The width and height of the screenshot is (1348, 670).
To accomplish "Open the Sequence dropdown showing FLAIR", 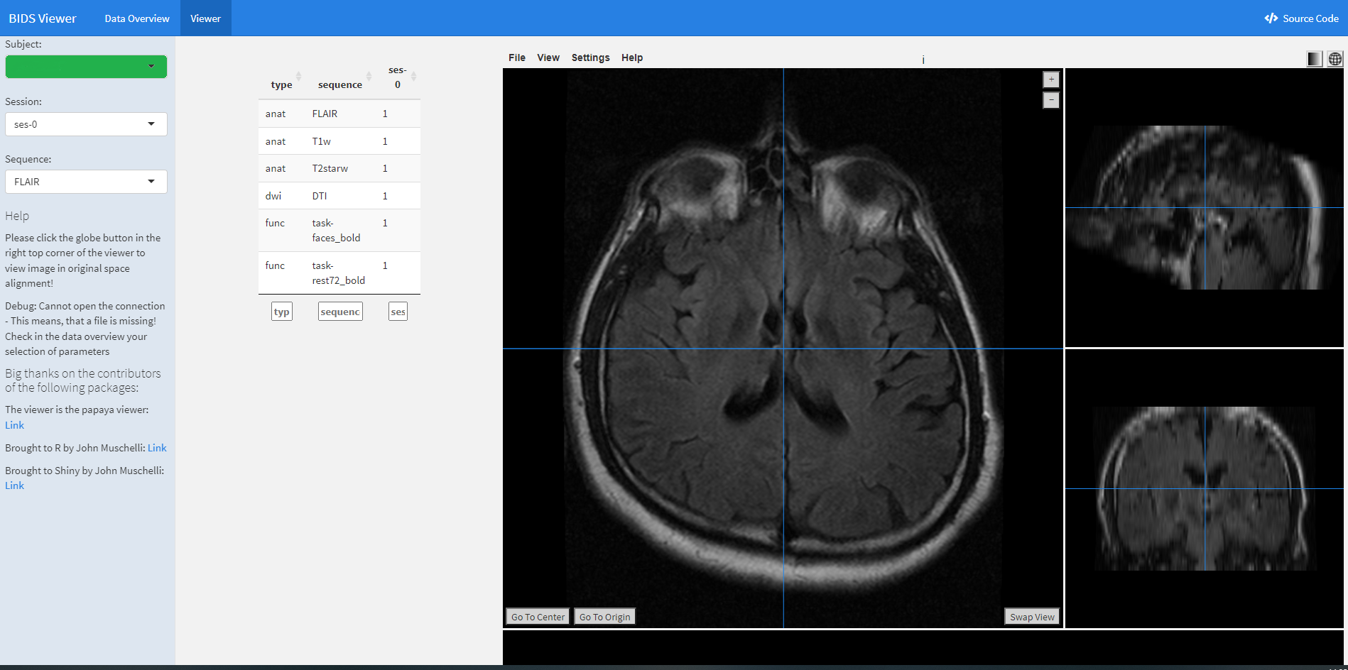I will pyautogui.click(x=86, y=182).
